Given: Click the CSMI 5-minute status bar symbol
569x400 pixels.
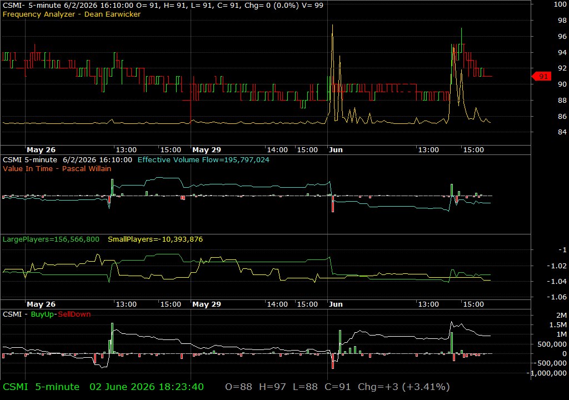Looking at the screenshot, I should [x=41, y=387].
